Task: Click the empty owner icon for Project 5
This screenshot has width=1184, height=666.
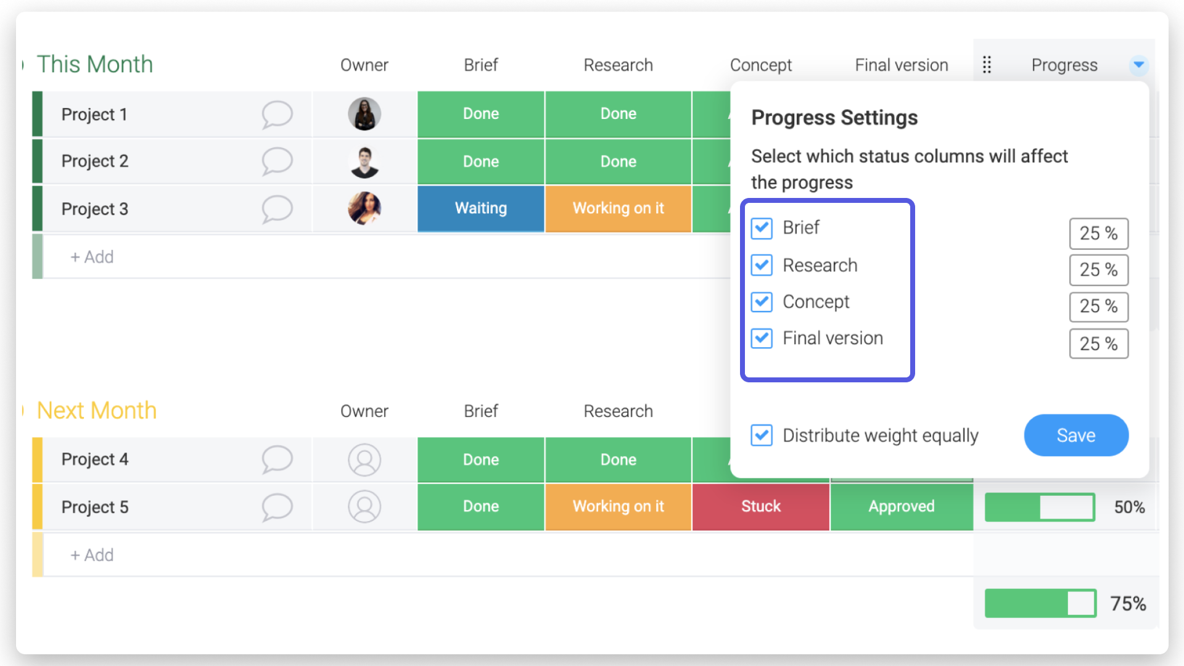Action: tap(364, 507)
